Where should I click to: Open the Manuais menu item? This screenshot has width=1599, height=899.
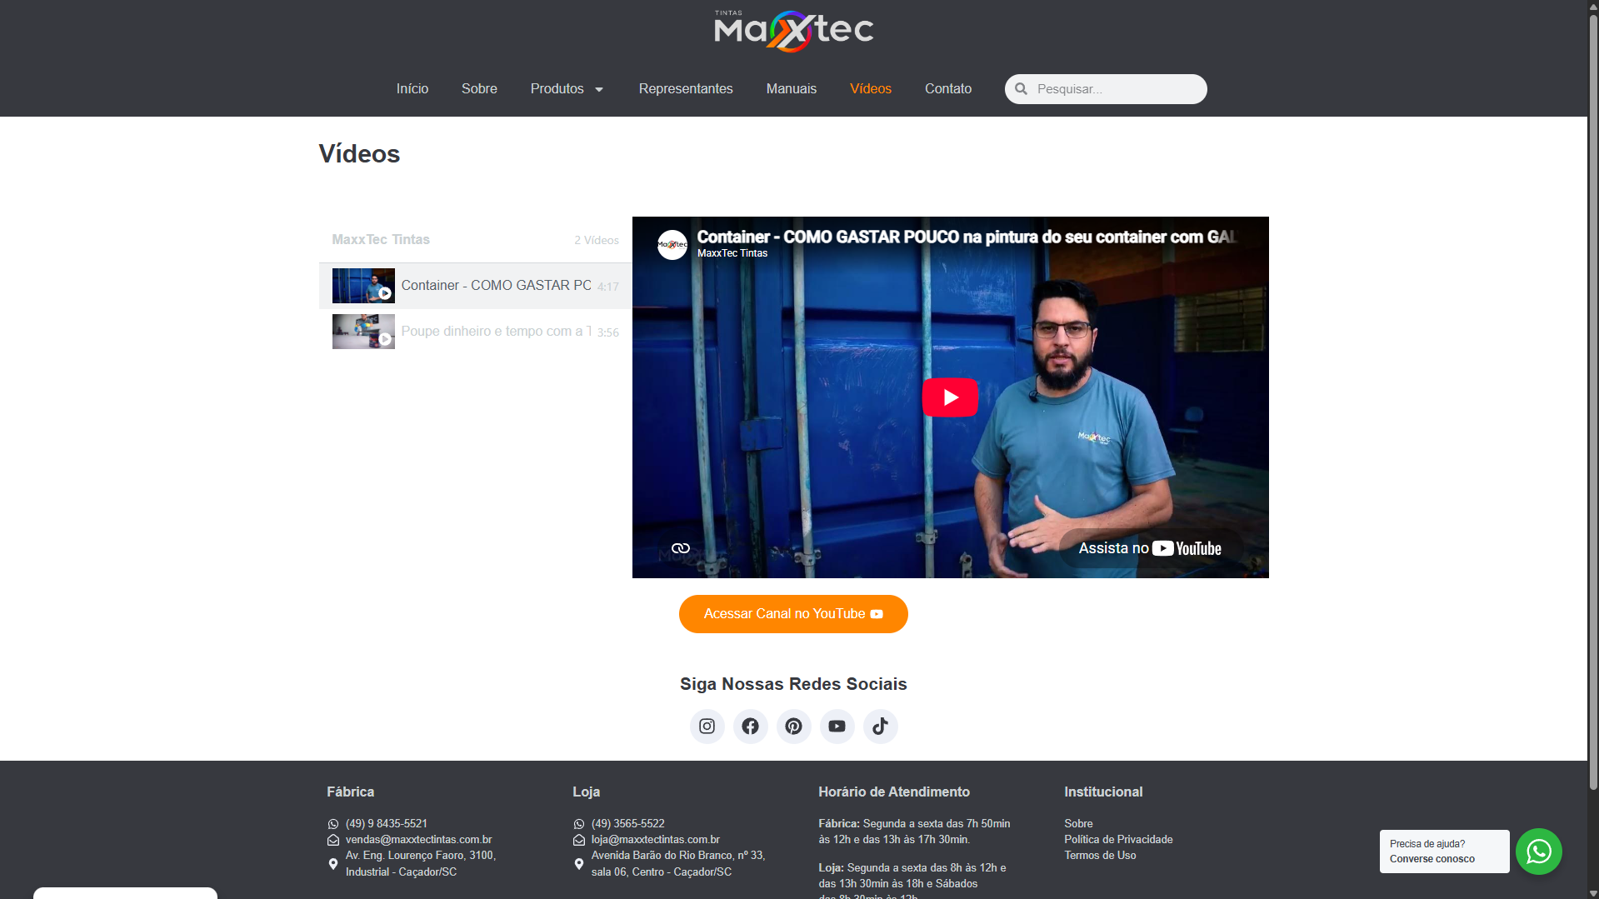[x=792, y=89]
